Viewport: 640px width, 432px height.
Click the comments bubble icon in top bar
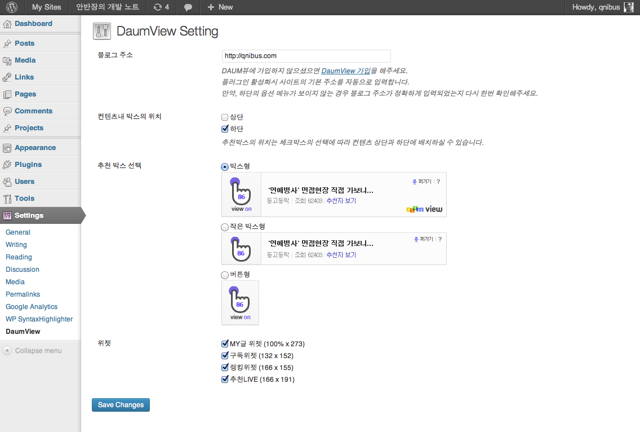pos(188,7)
